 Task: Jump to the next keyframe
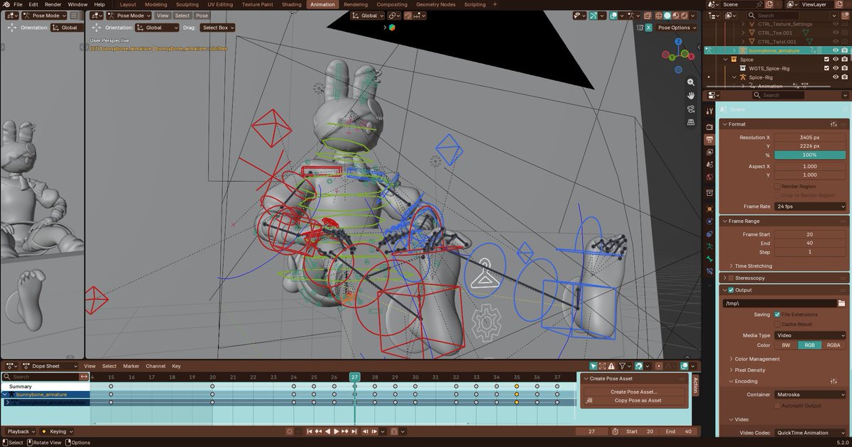click(345, 431)
